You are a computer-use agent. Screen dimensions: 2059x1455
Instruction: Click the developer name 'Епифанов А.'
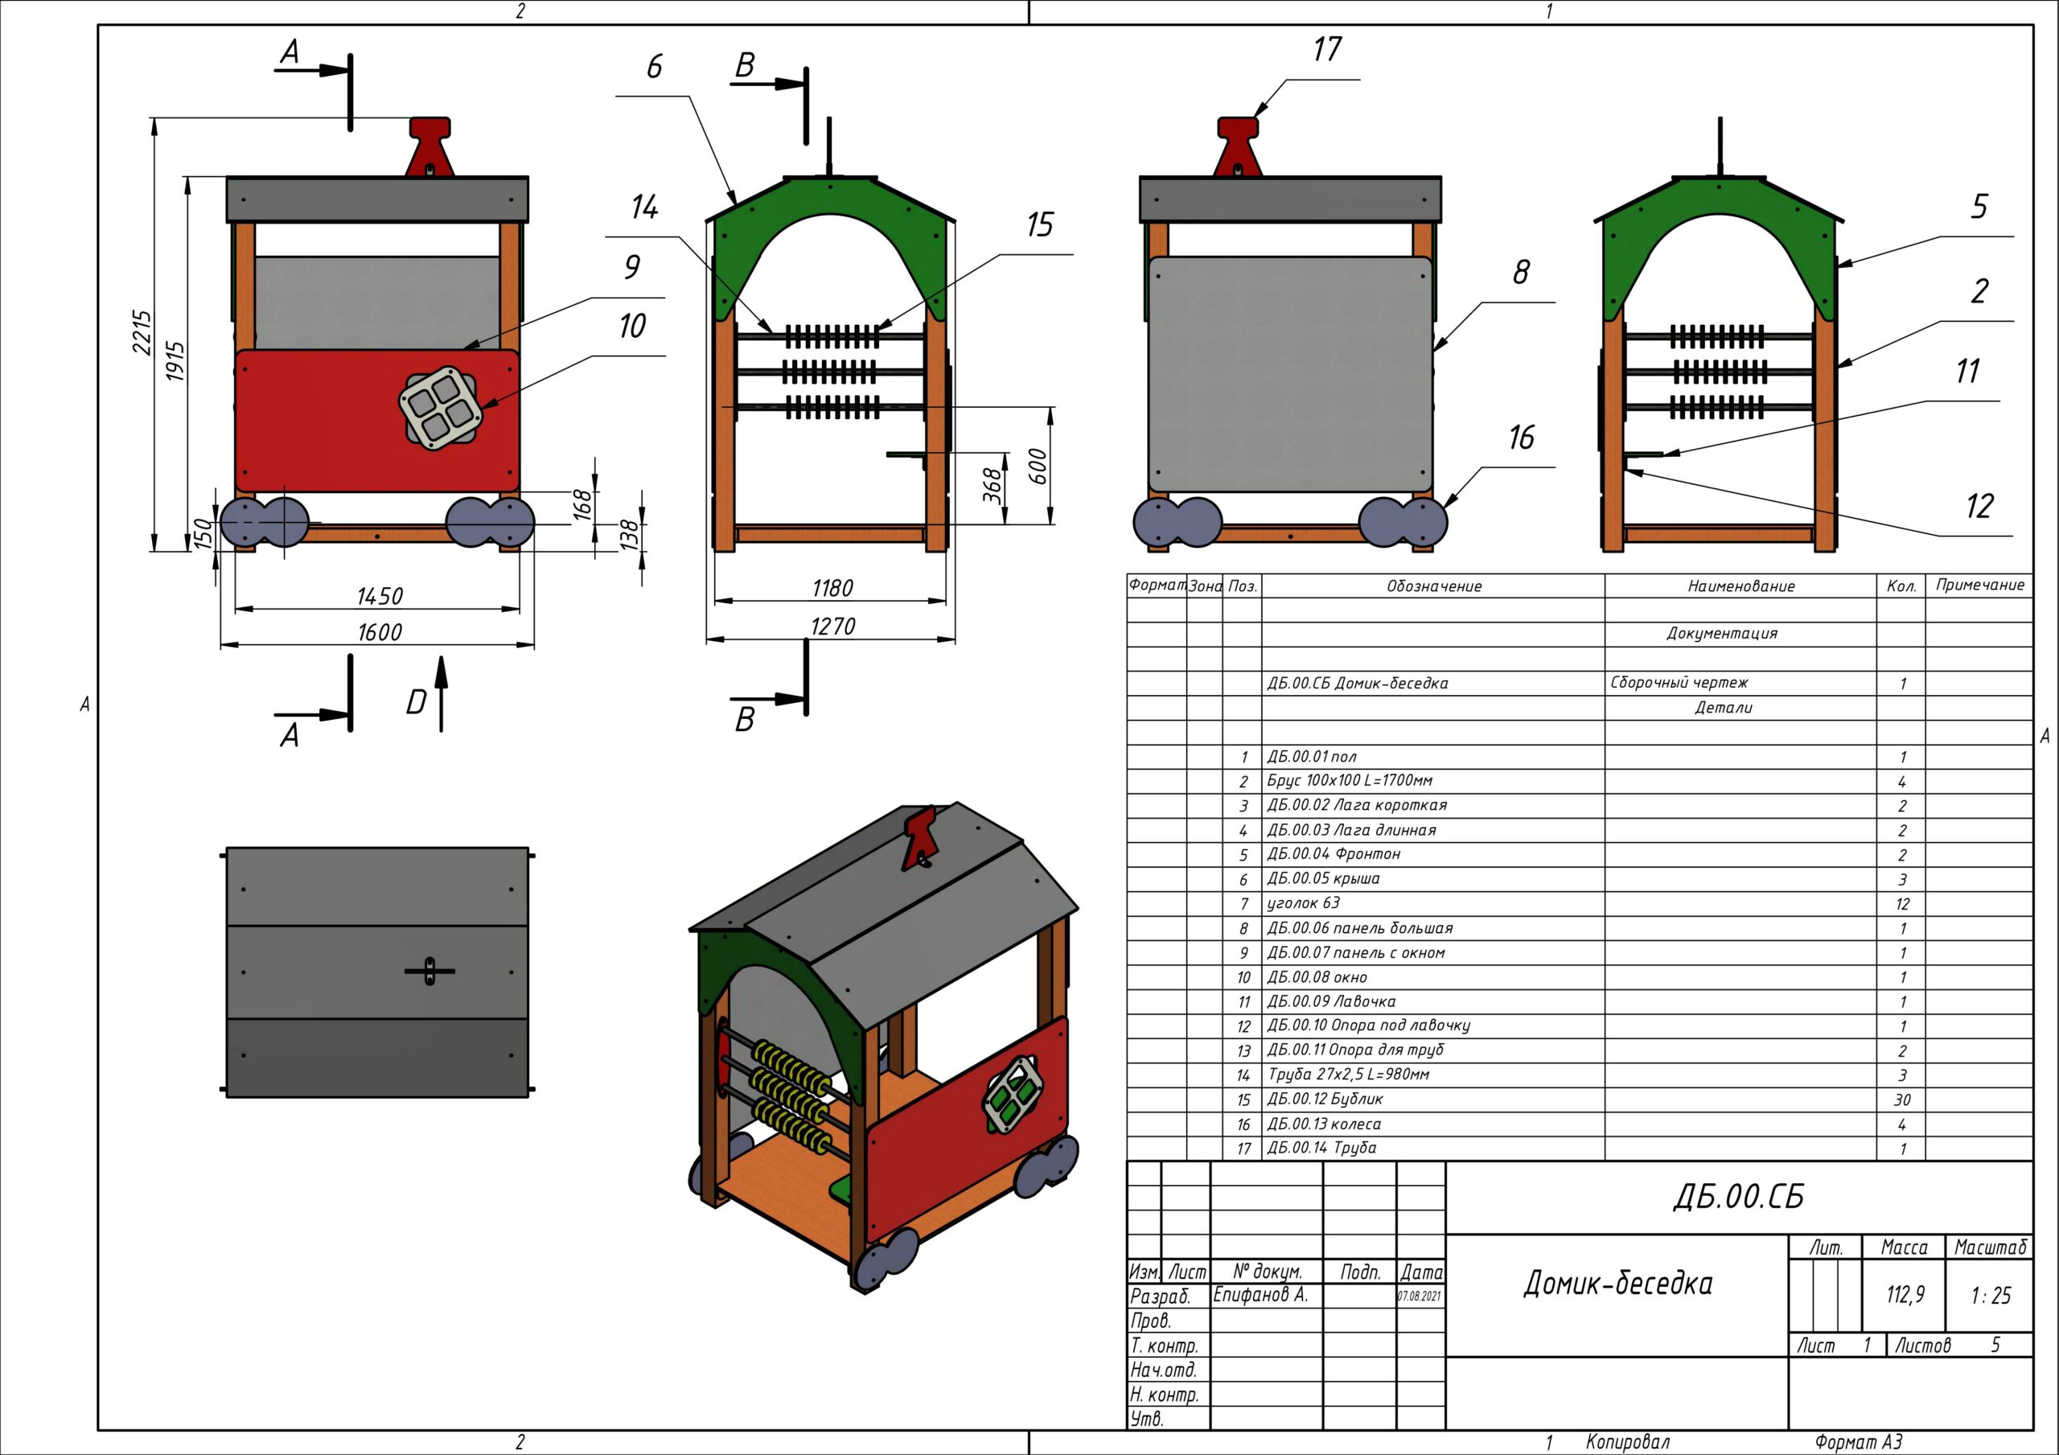[x=1260, y=1295]
